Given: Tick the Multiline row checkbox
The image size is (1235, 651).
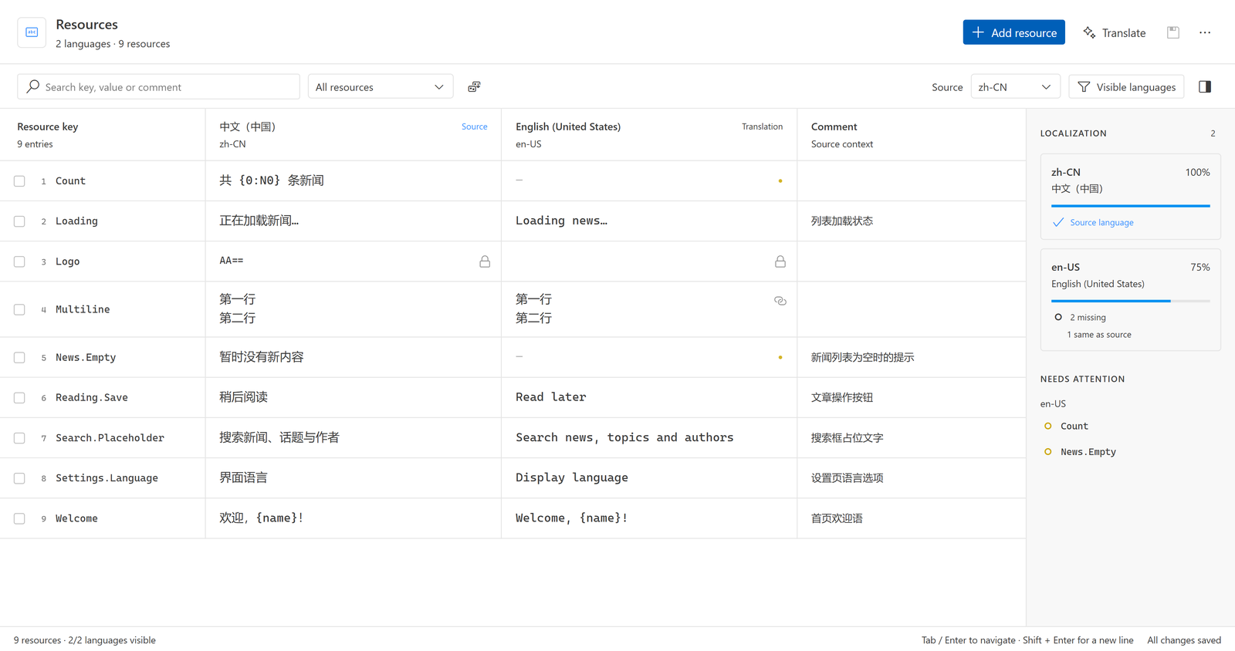Looking at the screenshot, I should (x=19, y=309).
